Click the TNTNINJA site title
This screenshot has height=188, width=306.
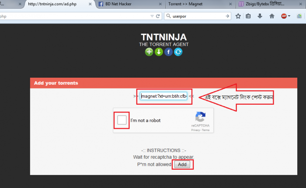pos(164,37)
